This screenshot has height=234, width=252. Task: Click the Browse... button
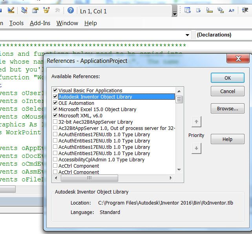tap(228, 108)
